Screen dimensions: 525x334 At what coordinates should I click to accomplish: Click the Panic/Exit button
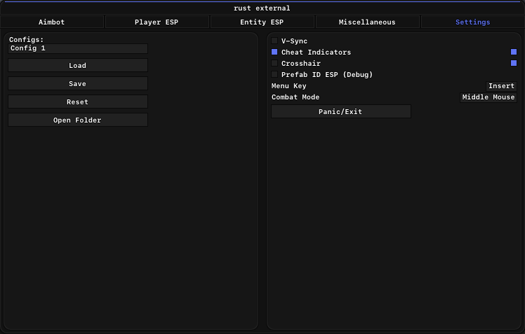click(341, 111)
